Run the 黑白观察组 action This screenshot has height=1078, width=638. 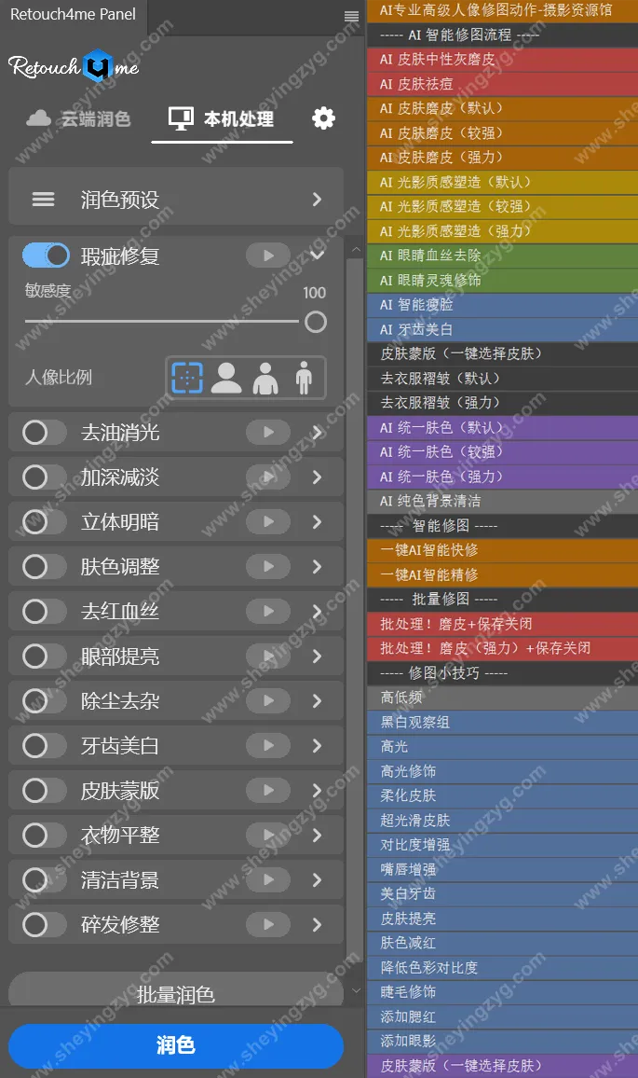[x=503, y=722]
